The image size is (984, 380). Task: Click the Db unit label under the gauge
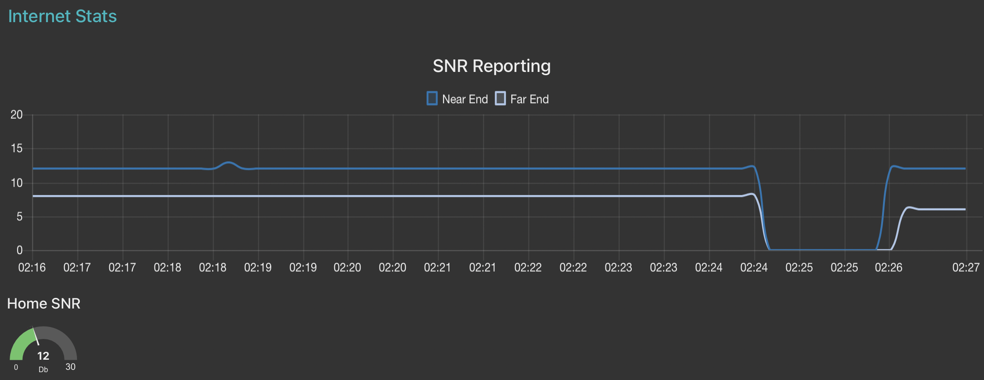[x=43, y=369]
